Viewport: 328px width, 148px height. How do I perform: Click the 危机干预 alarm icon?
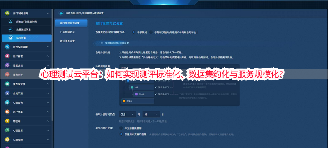pyautogui.click(x=7, y=93)
